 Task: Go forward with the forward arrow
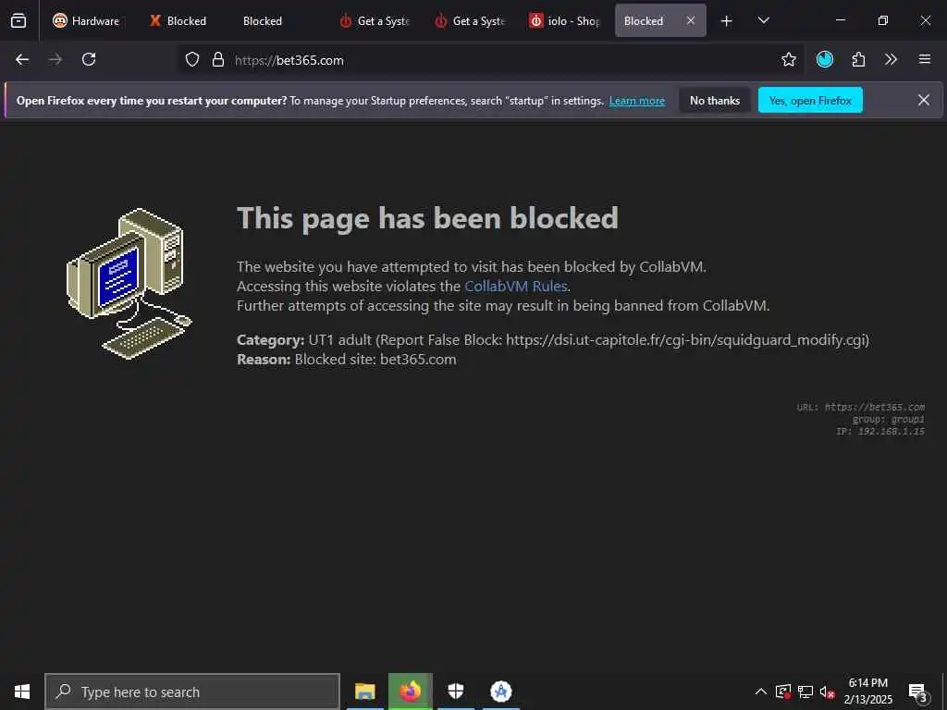tap(55, 59)
